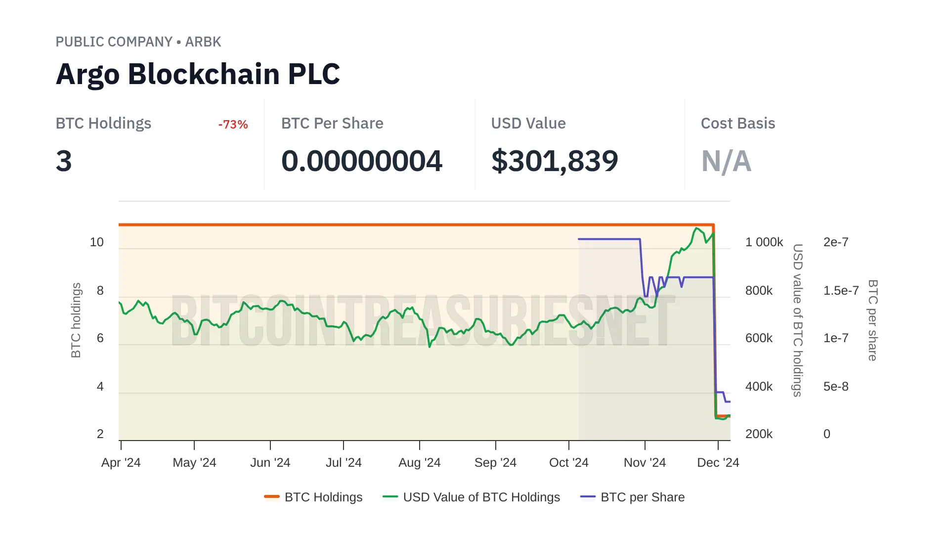Click the Cost Basis N/A value
The image size is (949, 534).
(726, 161)
